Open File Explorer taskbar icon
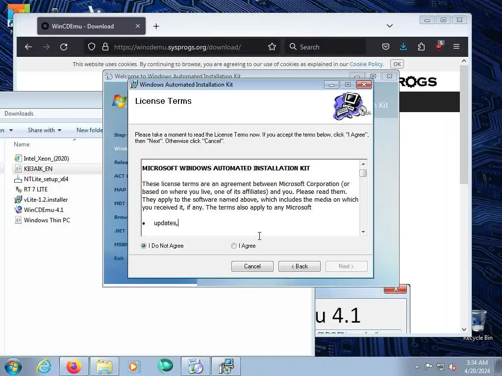The height and width of the screenshot is (376, 502). [x=104, y=366]
